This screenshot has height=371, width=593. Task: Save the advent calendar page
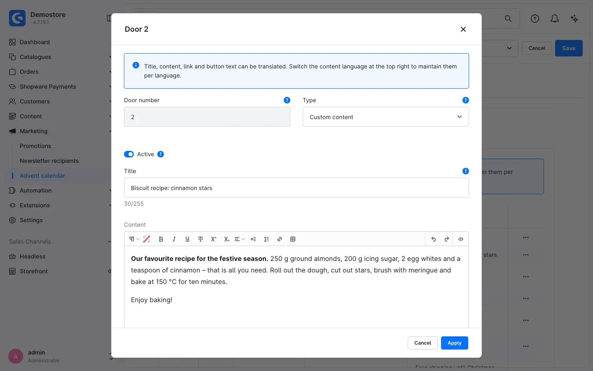[x=569, y=48]
